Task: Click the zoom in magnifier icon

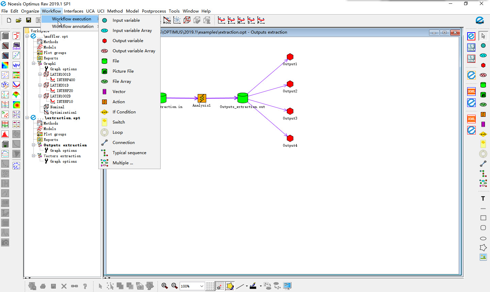Action: (165, 286)
